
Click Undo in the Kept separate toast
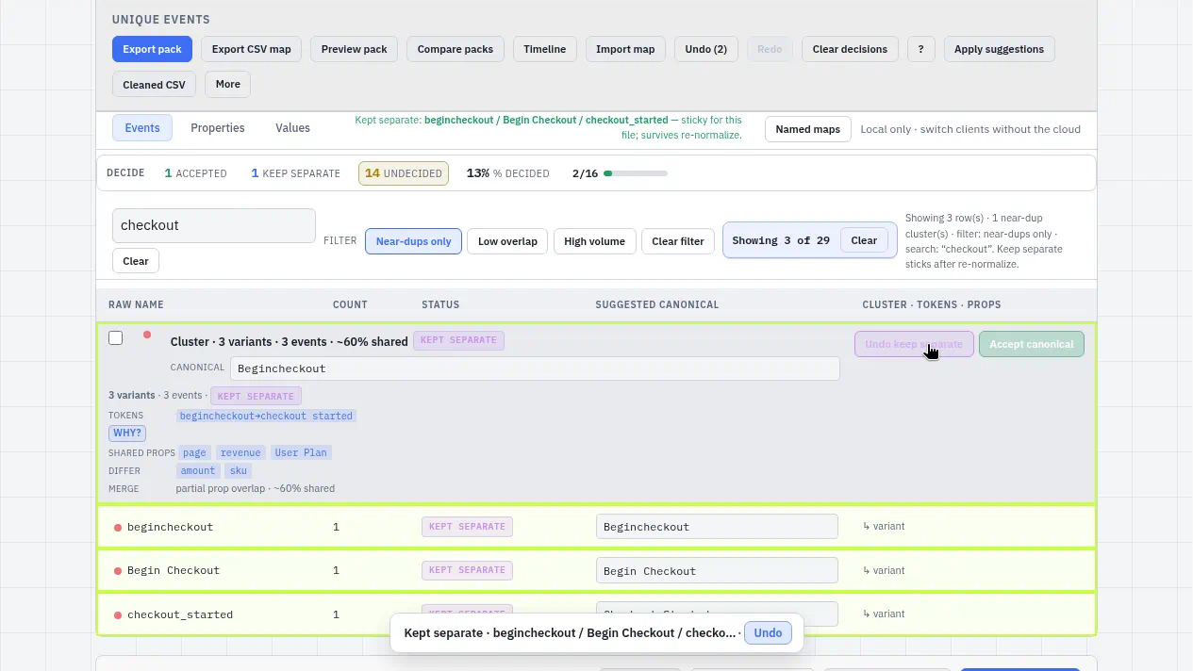(768, 632)
